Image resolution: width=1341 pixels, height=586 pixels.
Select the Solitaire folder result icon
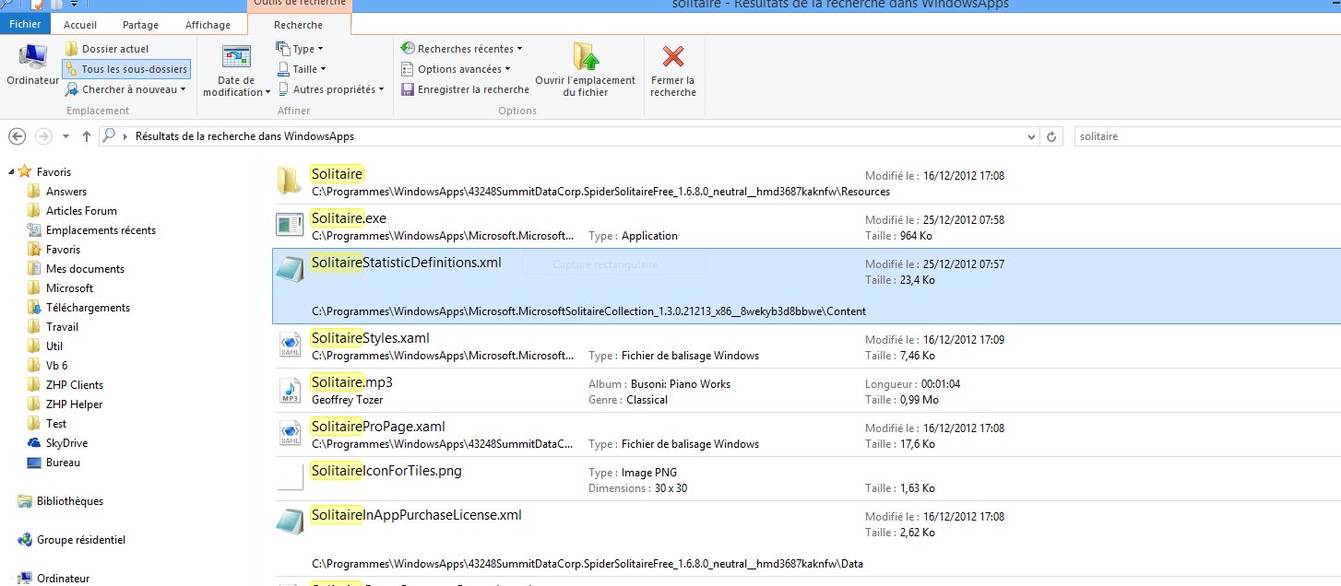(291, 182)
